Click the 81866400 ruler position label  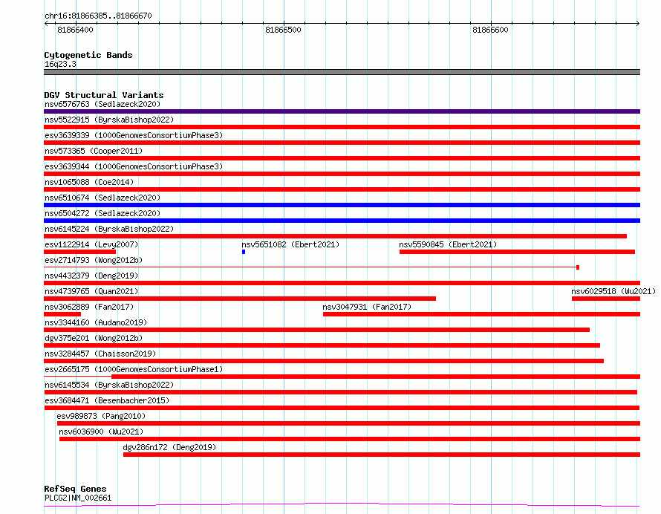click(75, 30)
